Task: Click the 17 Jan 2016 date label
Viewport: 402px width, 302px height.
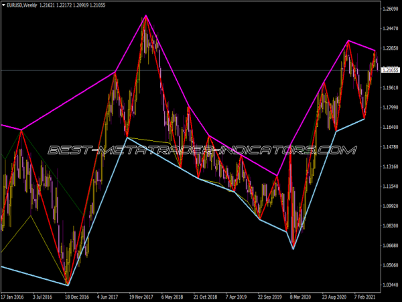Action: [x=12, y=297]
